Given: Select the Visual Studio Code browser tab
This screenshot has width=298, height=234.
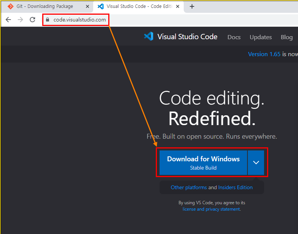Looking at the screenshot, I should click(138, 6).
